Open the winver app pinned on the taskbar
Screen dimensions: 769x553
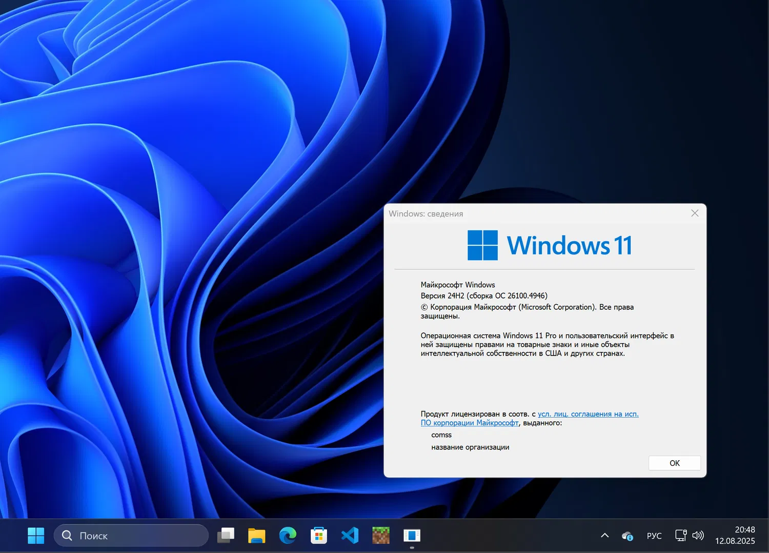412,535
